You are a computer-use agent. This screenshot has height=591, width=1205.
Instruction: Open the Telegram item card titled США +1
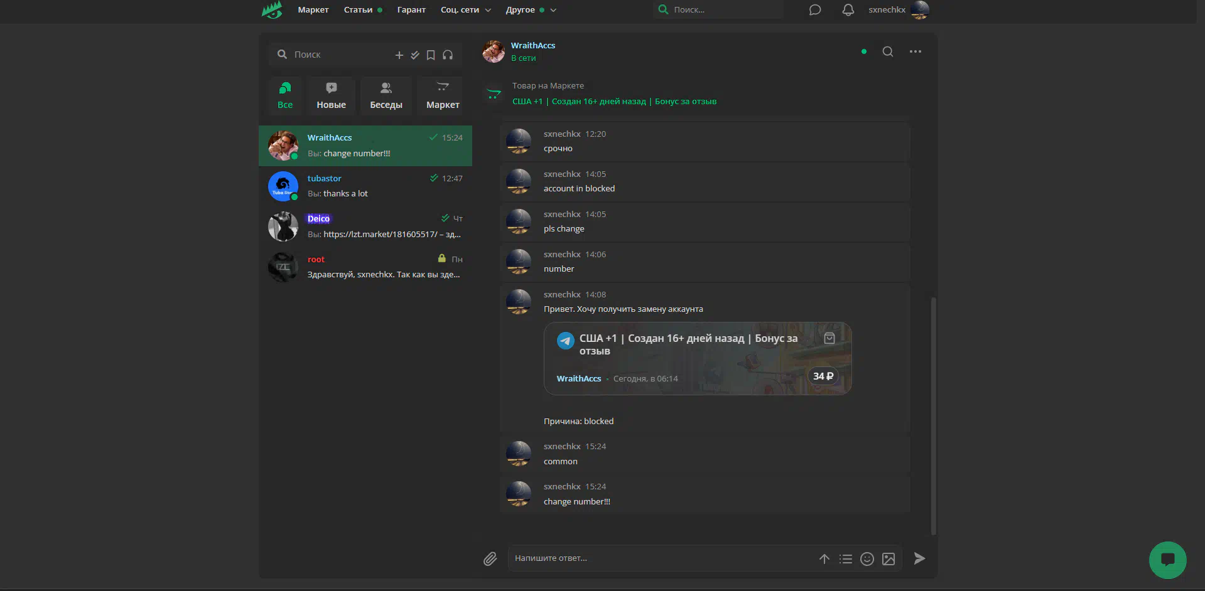pos(698,358)
